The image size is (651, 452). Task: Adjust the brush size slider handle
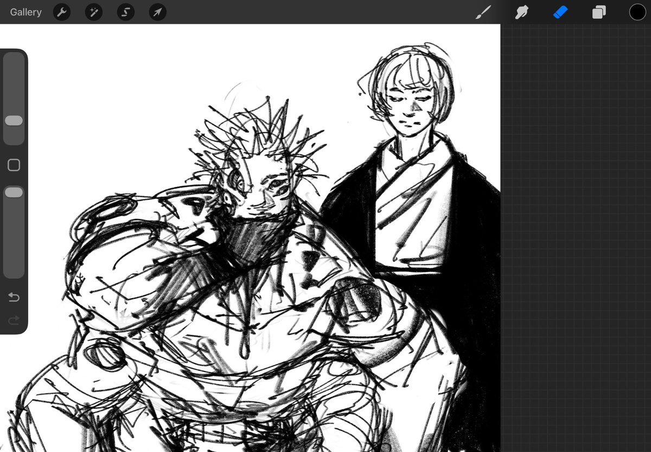click(x=14, y=121)
